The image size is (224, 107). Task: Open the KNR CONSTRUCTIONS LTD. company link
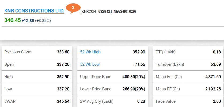click(34, 11)
